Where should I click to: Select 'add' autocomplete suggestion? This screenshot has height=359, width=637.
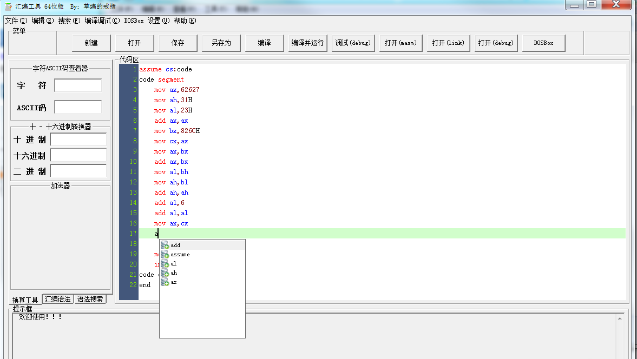[175, 245]
